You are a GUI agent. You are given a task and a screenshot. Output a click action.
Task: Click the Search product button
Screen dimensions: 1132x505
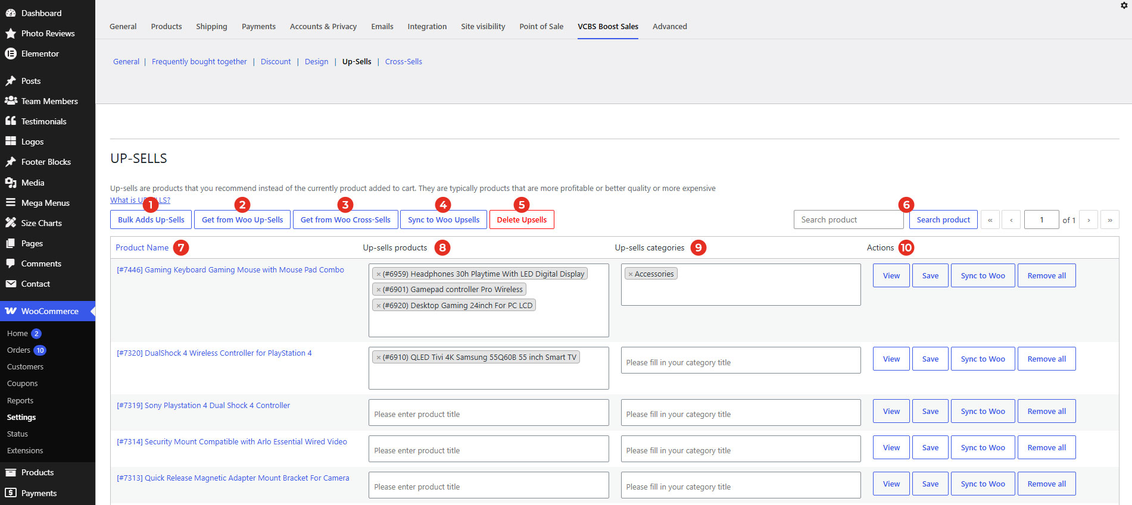(943, 220)
